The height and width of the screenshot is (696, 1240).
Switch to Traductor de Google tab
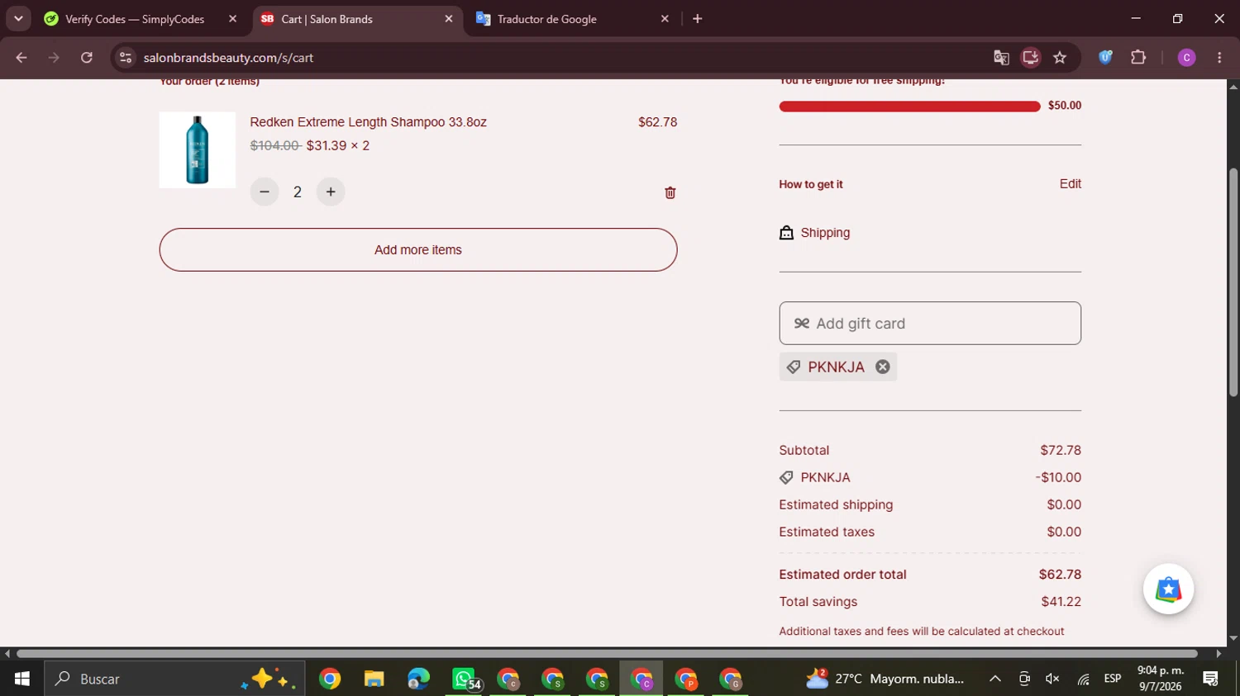(x=572, y=19)
